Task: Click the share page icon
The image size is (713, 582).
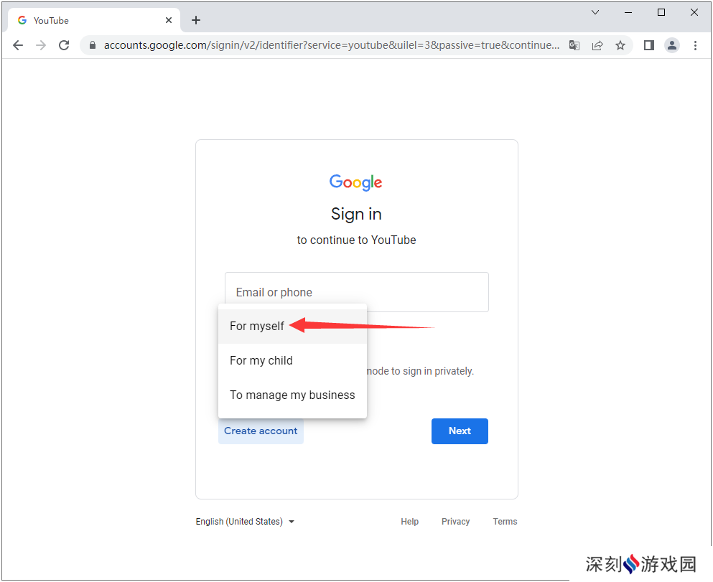Action: click(x=597, y=45)
